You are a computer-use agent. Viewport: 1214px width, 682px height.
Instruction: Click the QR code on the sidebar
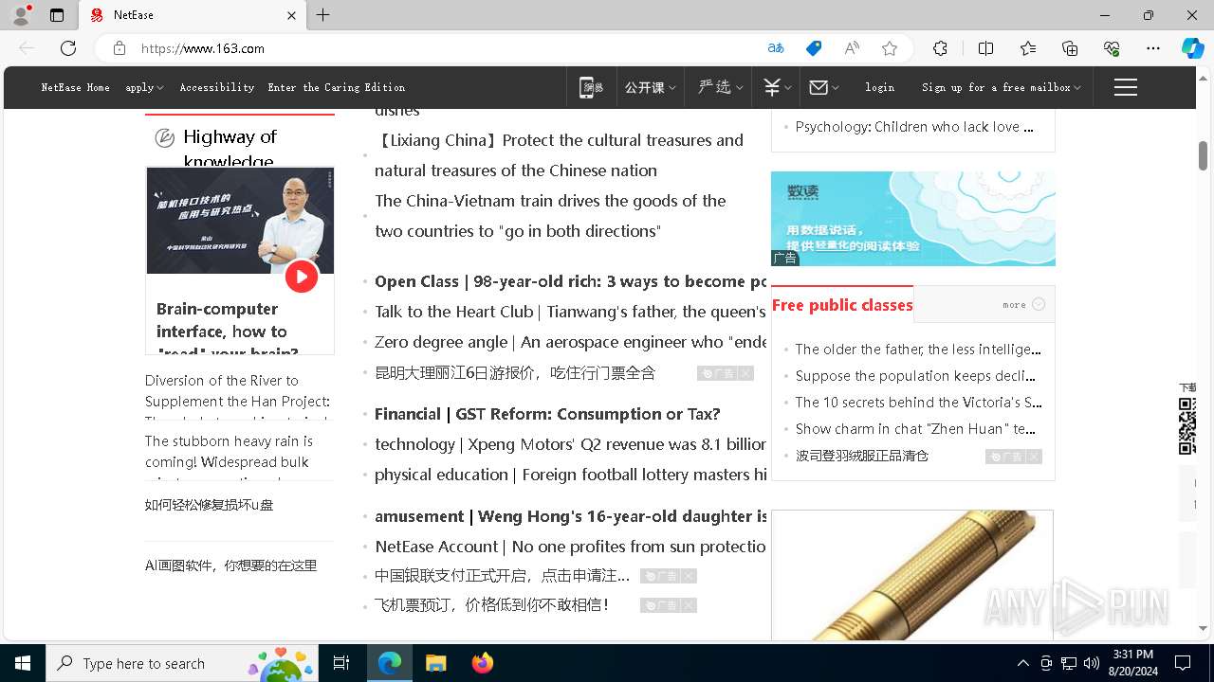[x=1187, y=426]
